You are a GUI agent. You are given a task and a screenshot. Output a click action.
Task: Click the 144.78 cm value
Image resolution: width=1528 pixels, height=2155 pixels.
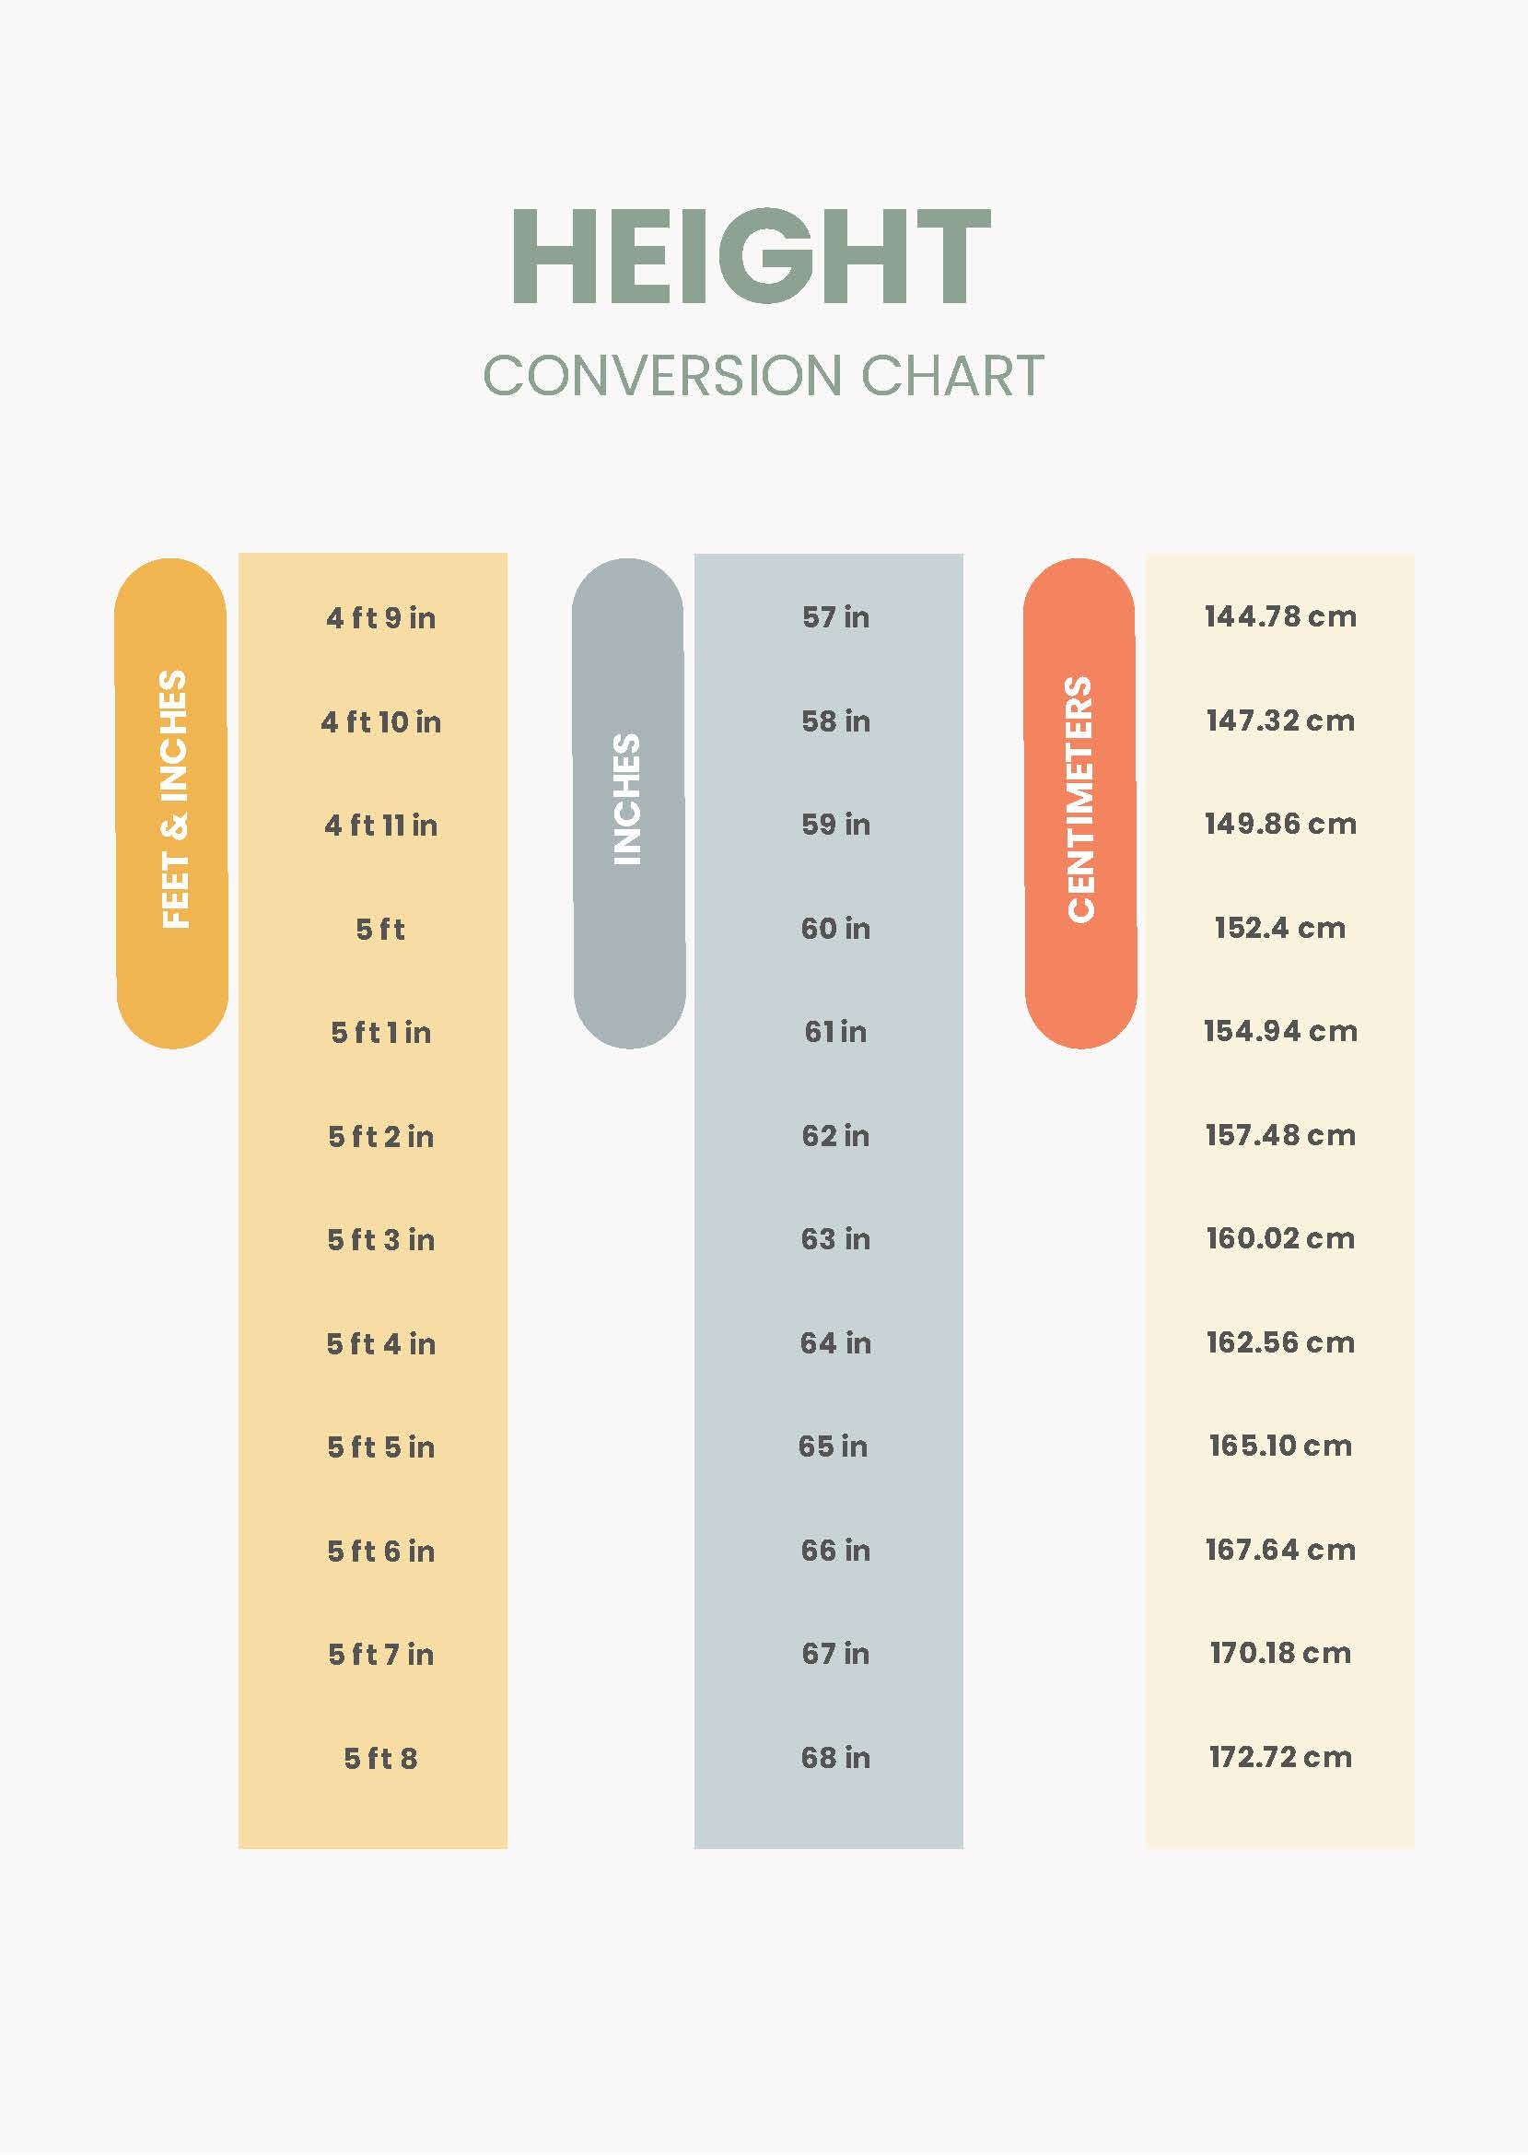(x=1280, y=616)
